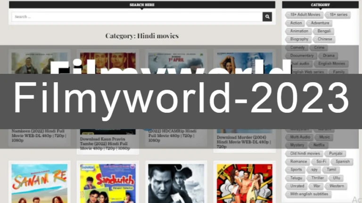
Task: Select the Action category tag
Action: (295, 23)
